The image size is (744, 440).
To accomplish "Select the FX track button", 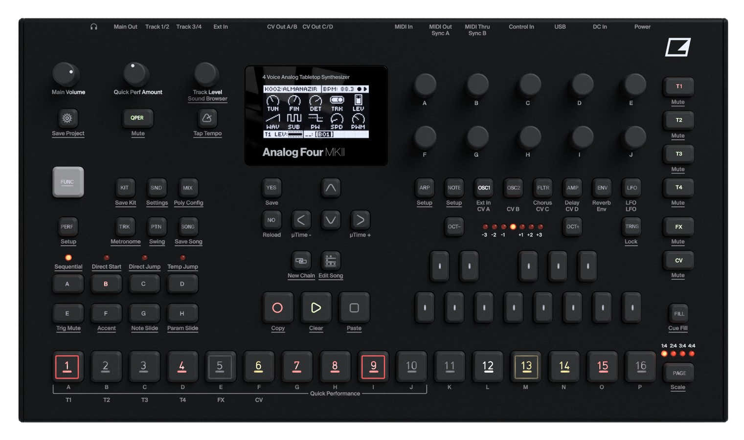I will (x=678, y=227).
